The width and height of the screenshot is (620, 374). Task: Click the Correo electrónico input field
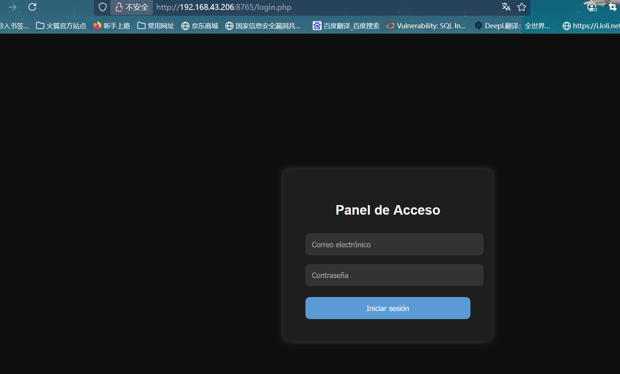pos(394,244)
